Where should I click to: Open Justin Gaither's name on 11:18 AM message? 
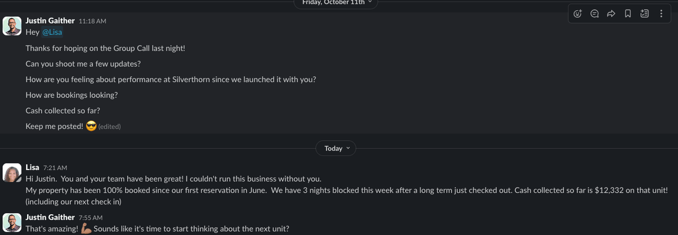(x=50, y=20)
